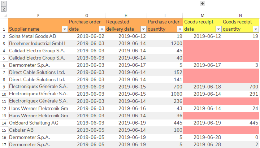Select column M header
This screenshot has width=260, height=148.
(x=202, y=15)
